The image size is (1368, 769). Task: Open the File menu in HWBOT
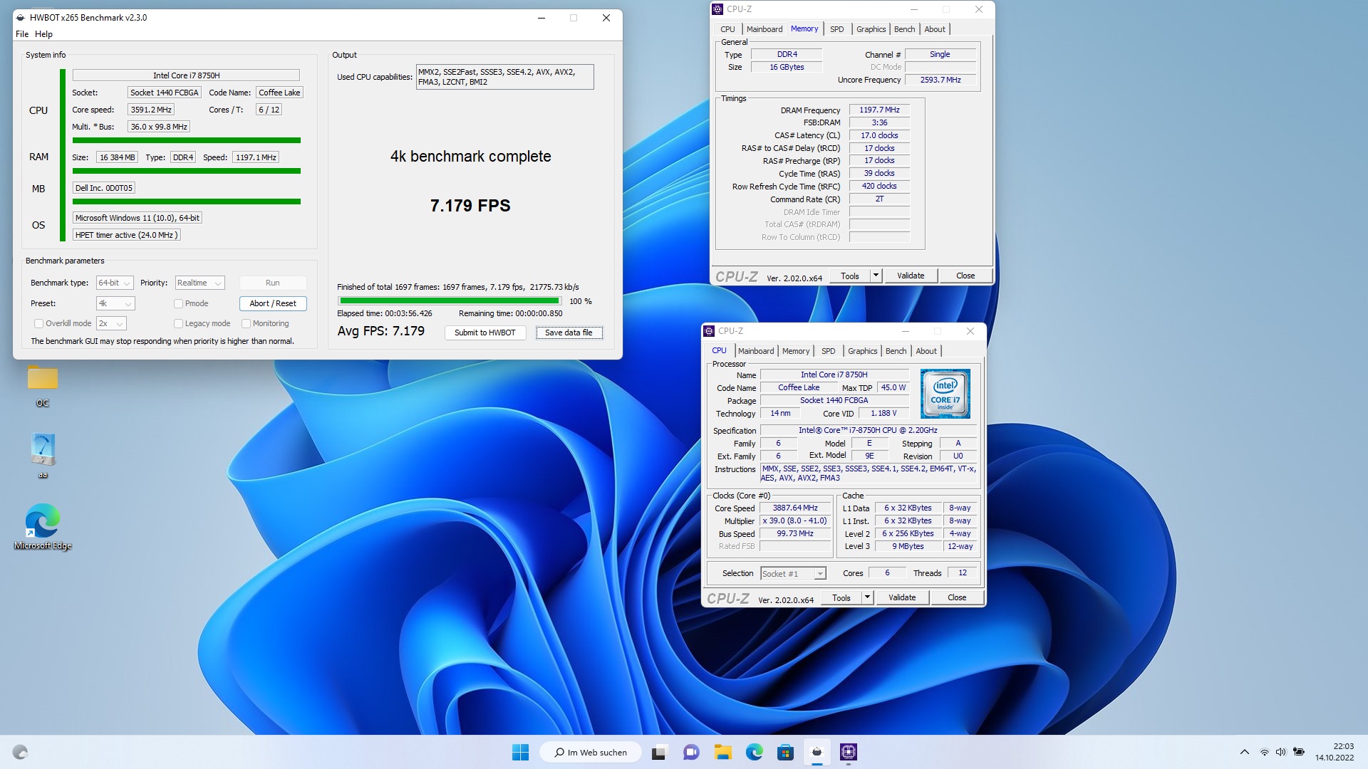pyautogui.click(x=22, y=34)
